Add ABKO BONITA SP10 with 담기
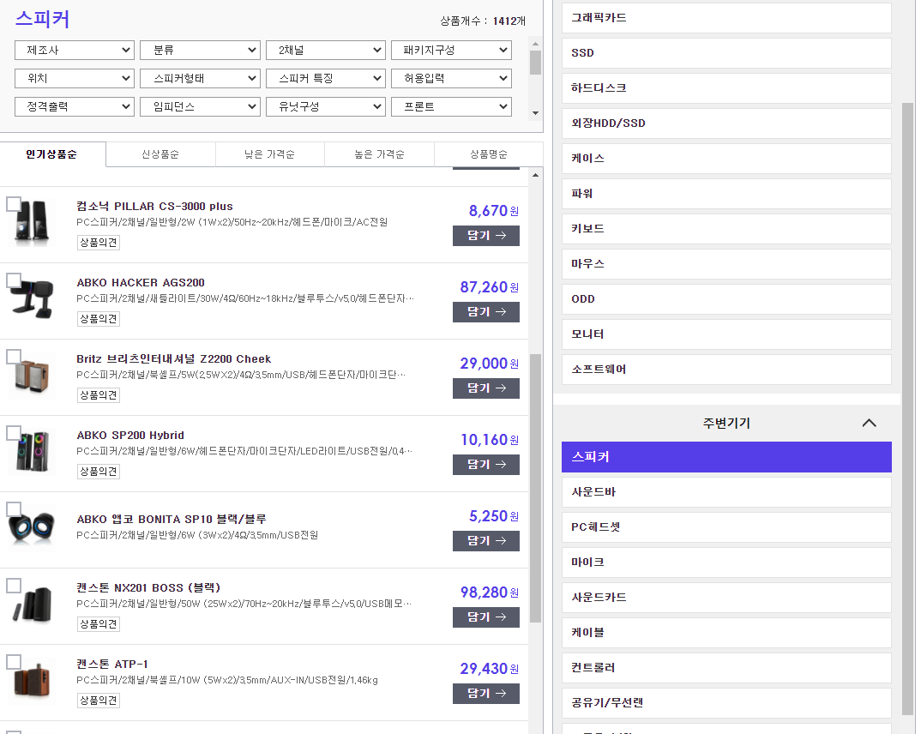Viewport: 921px width, 734px height. (x=485, y=541)
